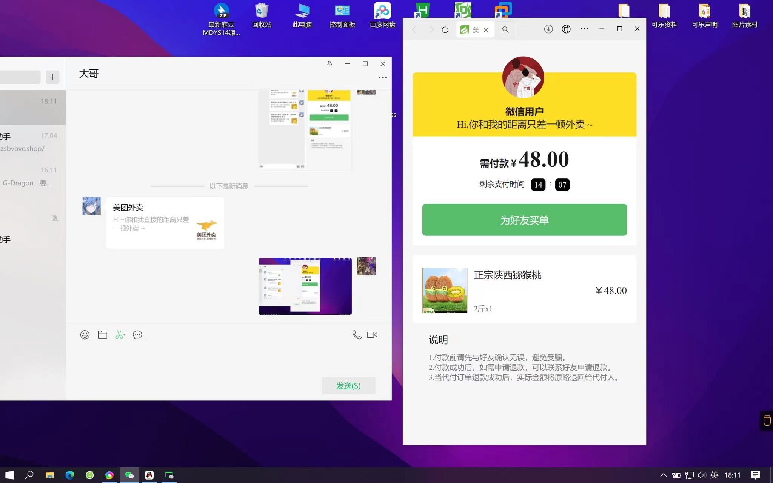Open chat history bubble icon
Image resolution: width=773 pixels, height=483 pixels.
tap(137, 335)
